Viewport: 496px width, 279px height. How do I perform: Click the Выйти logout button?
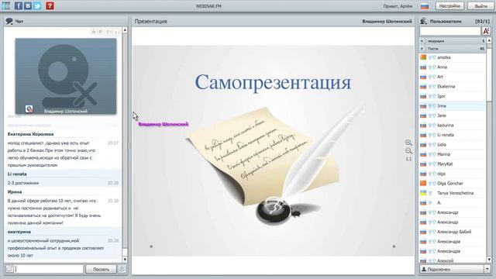pyautogui.click(x=480, y=6)
